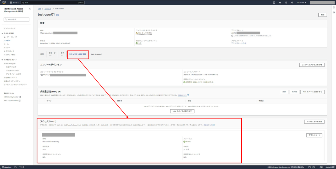Click the test-user01-accesskey description text
336x169 pixels.
pos(51,142)
